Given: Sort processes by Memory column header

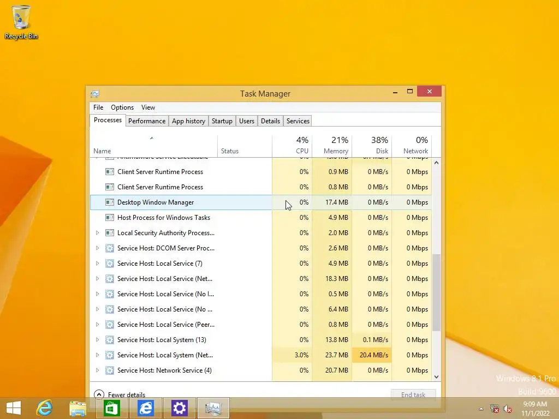Looking at the screenshot, I should click(332, 146).
